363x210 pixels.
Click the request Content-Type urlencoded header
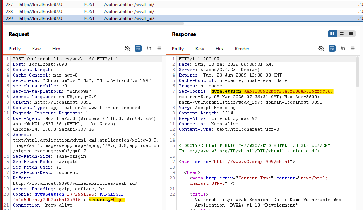[x=76, y=108]
